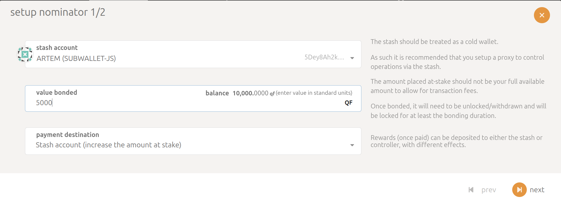Screen dimensions: 561x205
Task: Click the setup nominator 1/2 title
Action: point(58,12)
